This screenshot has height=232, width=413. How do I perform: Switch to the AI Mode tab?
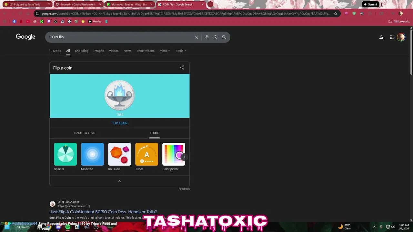pyautogui.click(x=55, y=51)
